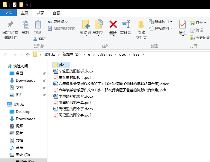The width and height of the screenshot is (210, 162).
Task: Open 文档 under 此电脑
Action: [x=16, y=140]
